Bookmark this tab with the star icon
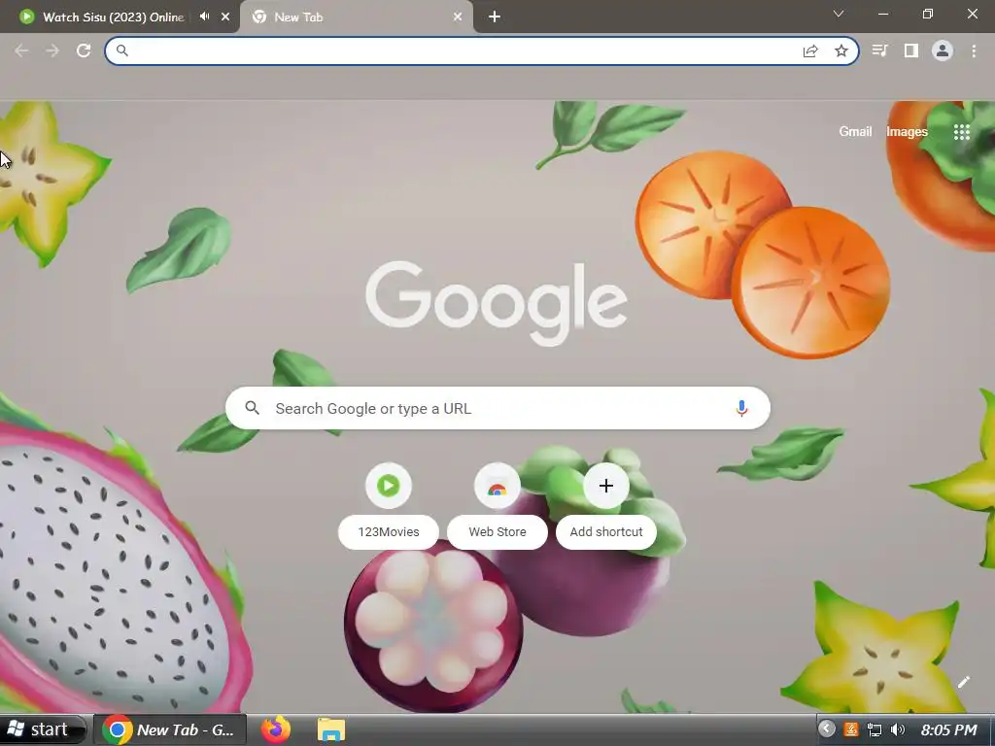This screenshot has width=995, height=746. click(841, 51)
